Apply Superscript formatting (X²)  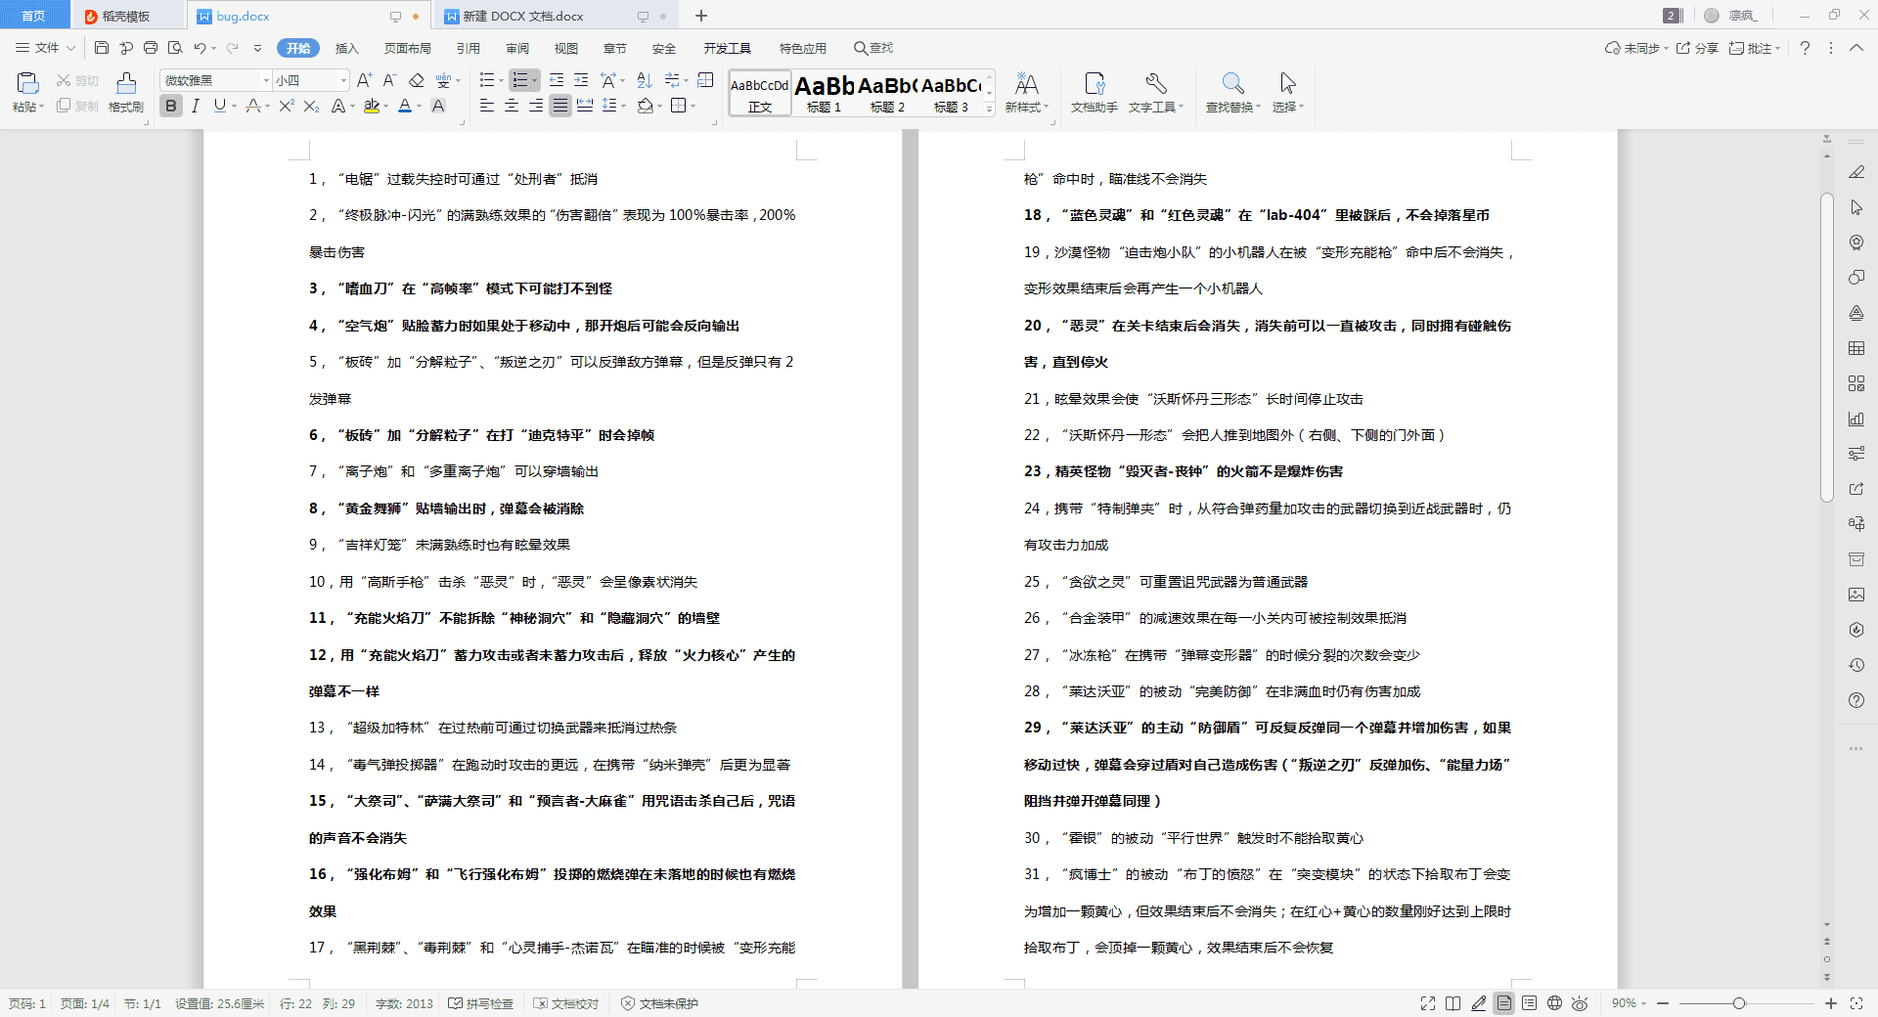click(286, 106)
